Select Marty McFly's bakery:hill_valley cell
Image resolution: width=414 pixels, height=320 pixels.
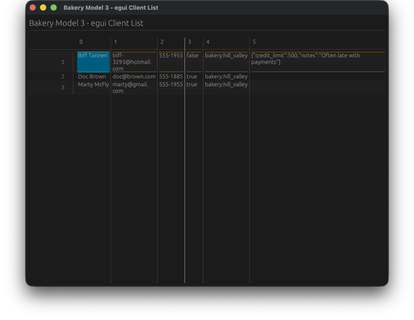point(226,88)
